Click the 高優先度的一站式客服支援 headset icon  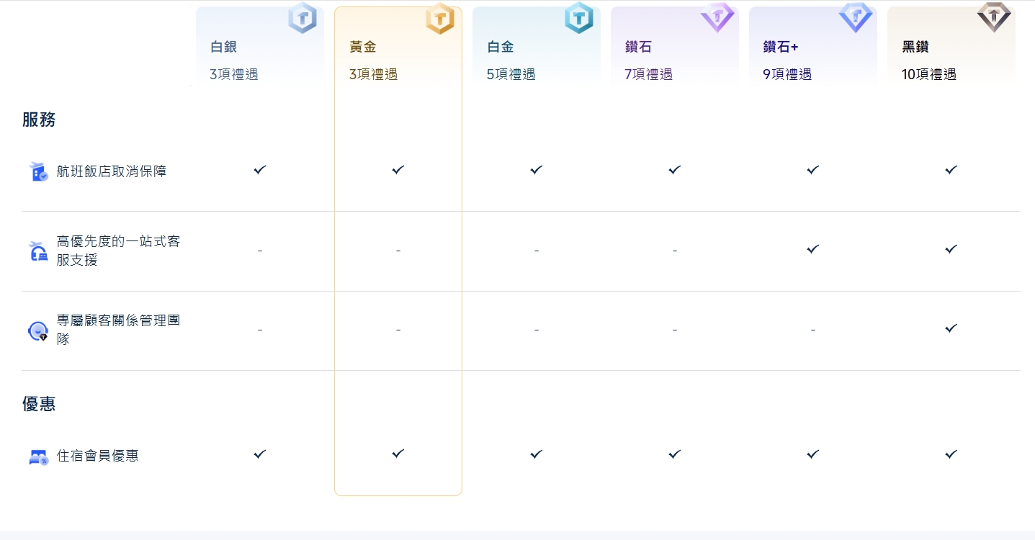(38, 251)
